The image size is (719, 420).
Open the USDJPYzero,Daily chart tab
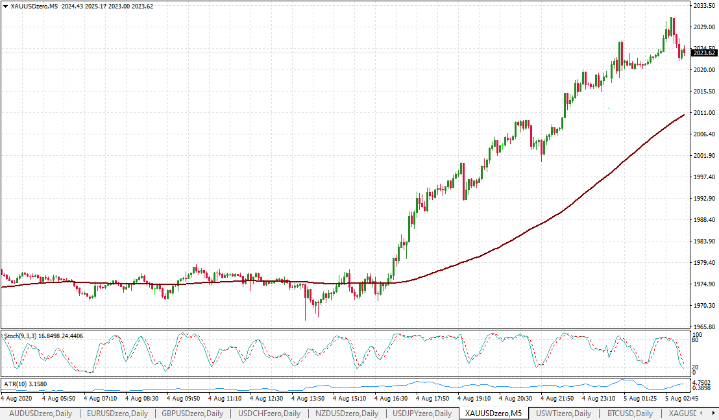422,413
